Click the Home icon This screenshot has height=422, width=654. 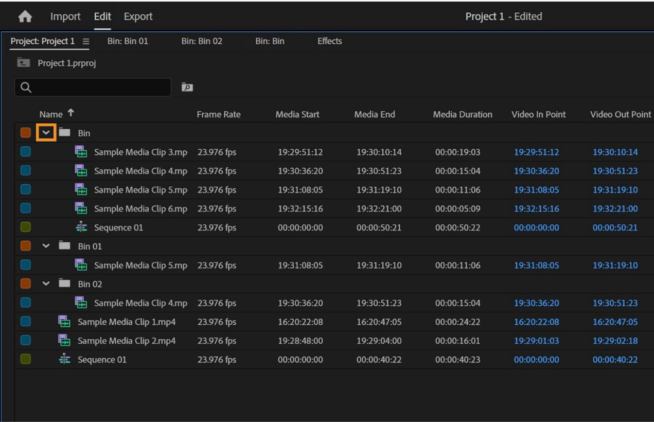[25, 17]
